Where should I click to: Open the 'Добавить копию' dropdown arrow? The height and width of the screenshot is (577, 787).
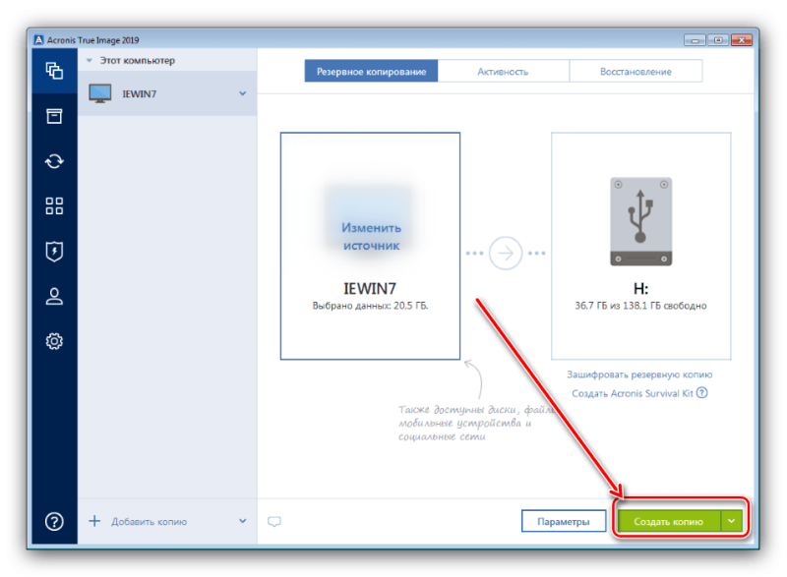click(x=242, y=521)
